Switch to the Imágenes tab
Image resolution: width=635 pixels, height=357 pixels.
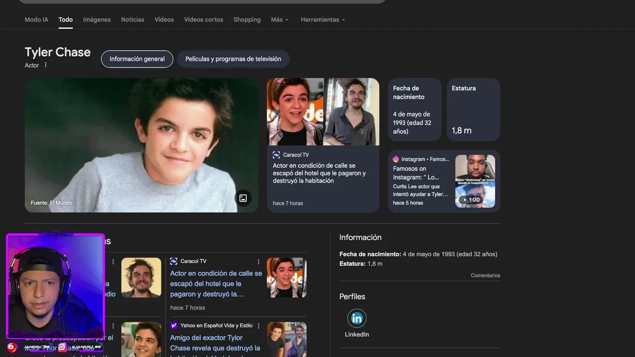[x=97, y=19]
